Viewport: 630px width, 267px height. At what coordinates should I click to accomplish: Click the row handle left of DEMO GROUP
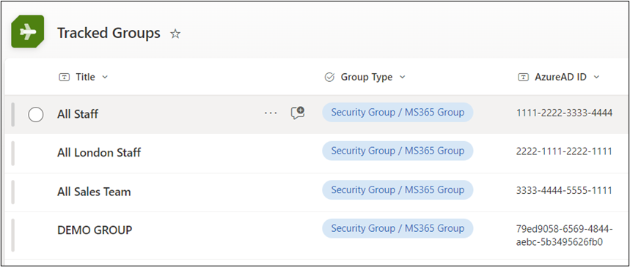13,236
